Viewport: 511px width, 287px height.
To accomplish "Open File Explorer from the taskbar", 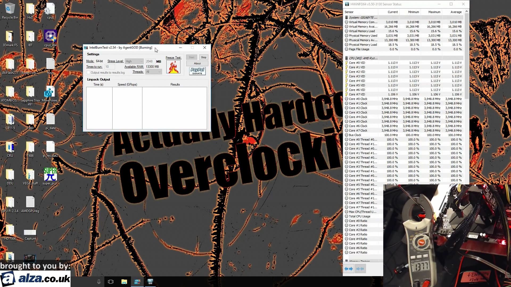I will pyautogui.click(x=124, y=281).
